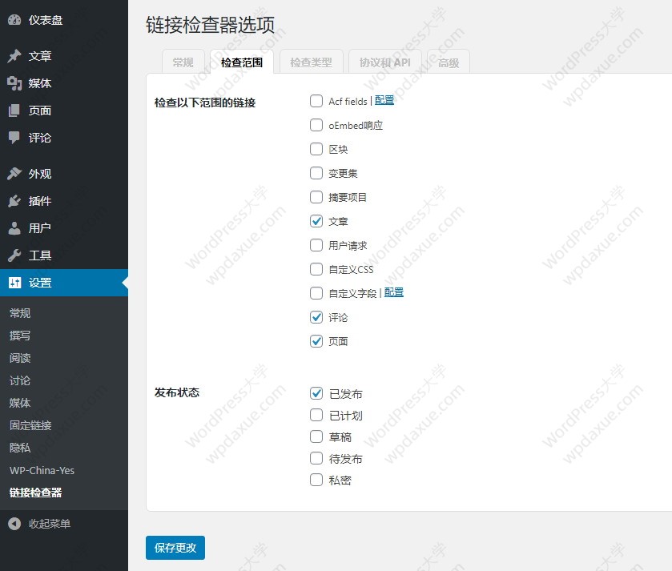This screenshot has height=571, width=672.
Task: Tick the 自定义CSS checkbox
Action: tap(316, 270)
